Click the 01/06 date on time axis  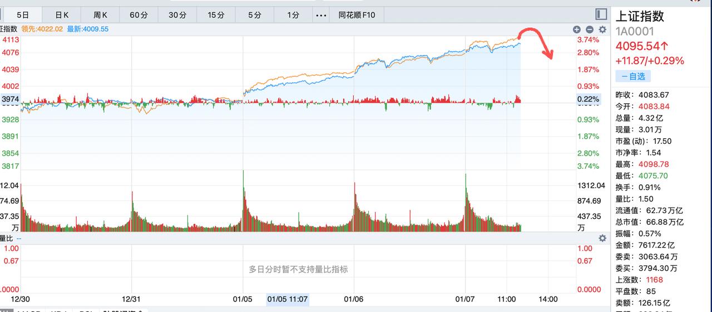[354, 299]
